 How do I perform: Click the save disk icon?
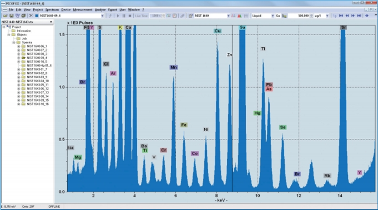11,16
